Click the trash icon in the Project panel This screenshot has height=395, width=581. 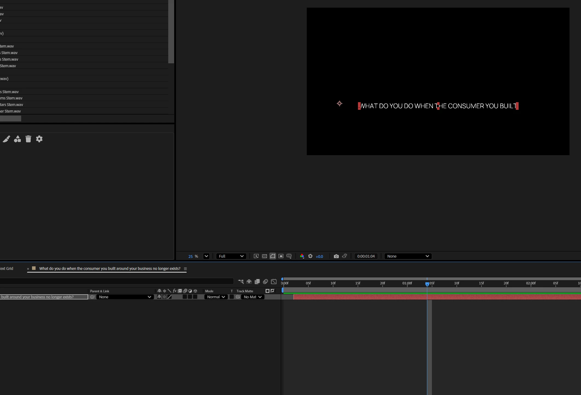click(x=28, y=139)
